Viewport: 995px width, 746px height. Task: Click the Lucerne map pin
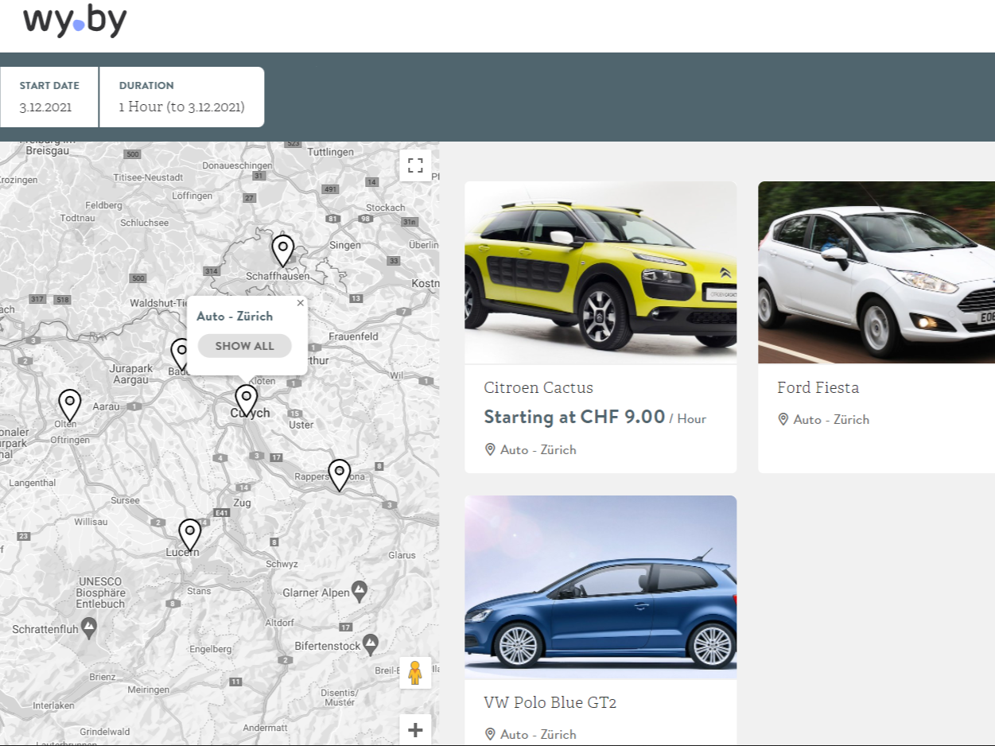click(189, 534)
